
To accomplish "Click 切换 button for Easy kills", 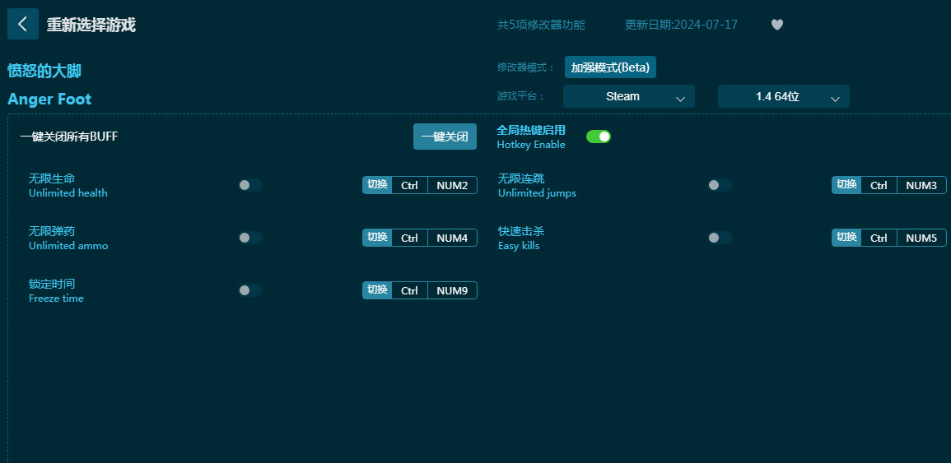I will pyautogui.click(x=846, y=238).
